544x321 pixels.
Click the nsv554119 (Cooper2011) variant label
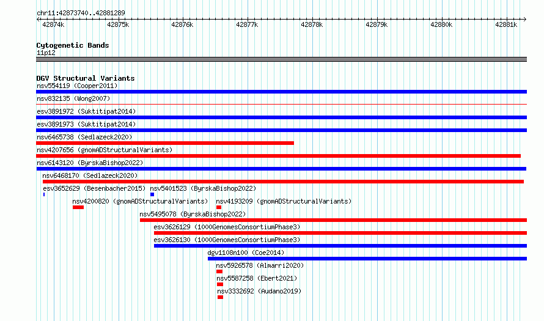point(77,86)
